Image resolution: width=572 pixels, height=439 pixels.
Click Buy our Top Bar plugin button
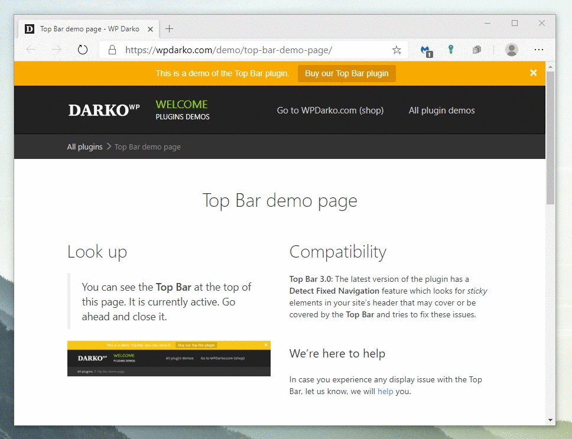(346, 73)
